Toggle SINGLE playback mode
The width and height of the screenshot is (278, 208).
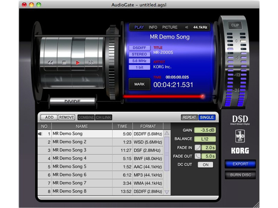206,117
